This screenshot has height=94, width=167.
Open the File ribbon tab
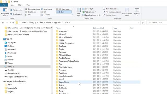click(x=4, y=5)
